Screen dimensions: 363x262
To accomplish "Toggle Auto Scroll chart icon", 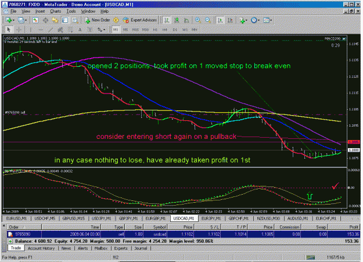I will coord(220,20).
